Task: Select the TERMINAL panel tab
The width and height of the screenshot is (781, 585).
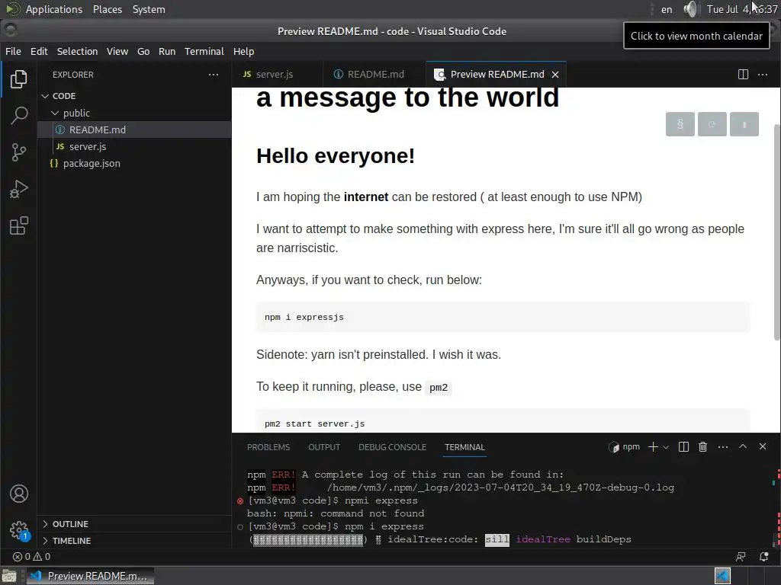Action: click(x=464, y=447)
